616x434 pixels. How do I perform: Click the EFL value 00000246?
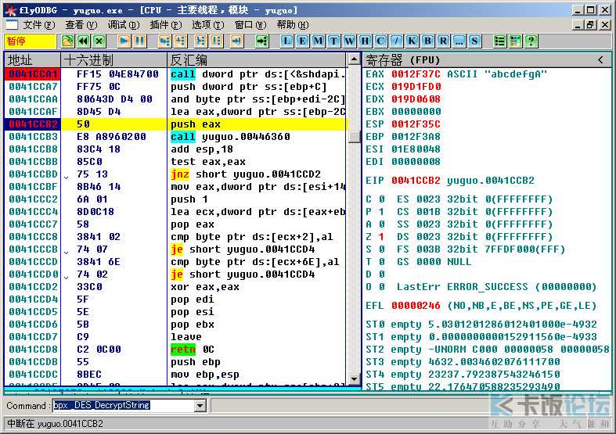click(x=416, y=306)
